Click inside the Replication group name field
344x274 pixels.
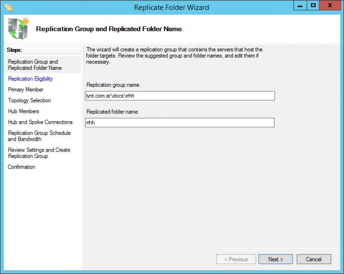tap(180, 96)
